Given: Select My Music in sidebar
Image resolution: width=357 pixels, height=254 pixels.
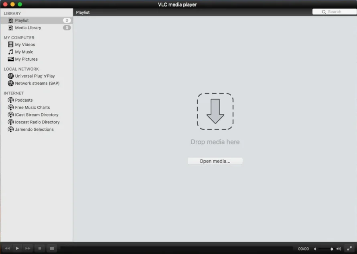Looking at the screenshot, I should 24,52.
